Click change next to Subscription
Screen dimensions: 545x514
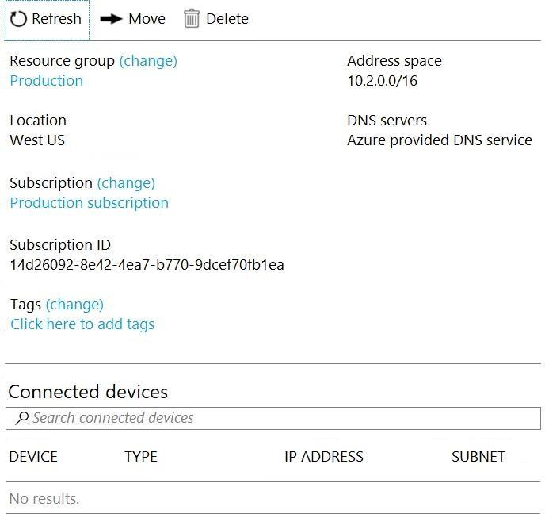pyautogui.click(x=126, y=183)
